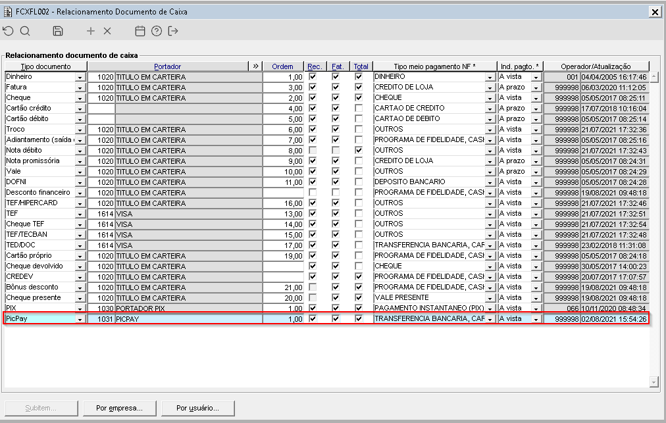666x423 pixels.
Task: Click the grid scrollbar down arrow
Action: (x=654, y=382)
